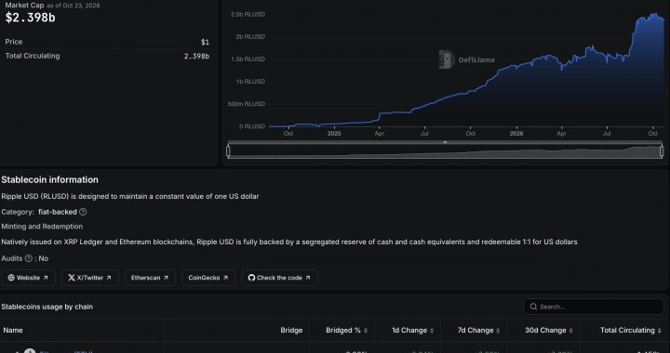
Task: Click the 1b RLUSD y-axis label
Action: coord(250,82)
